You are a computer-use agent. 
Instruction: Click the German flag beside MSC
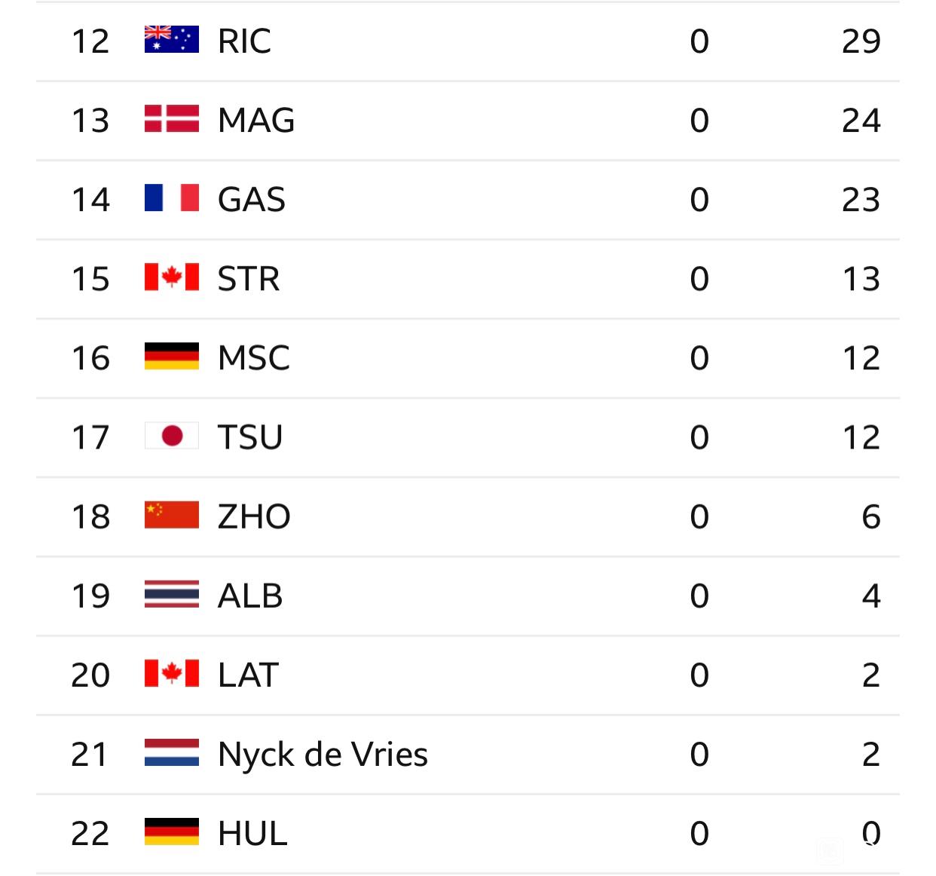tap(172, 356)
